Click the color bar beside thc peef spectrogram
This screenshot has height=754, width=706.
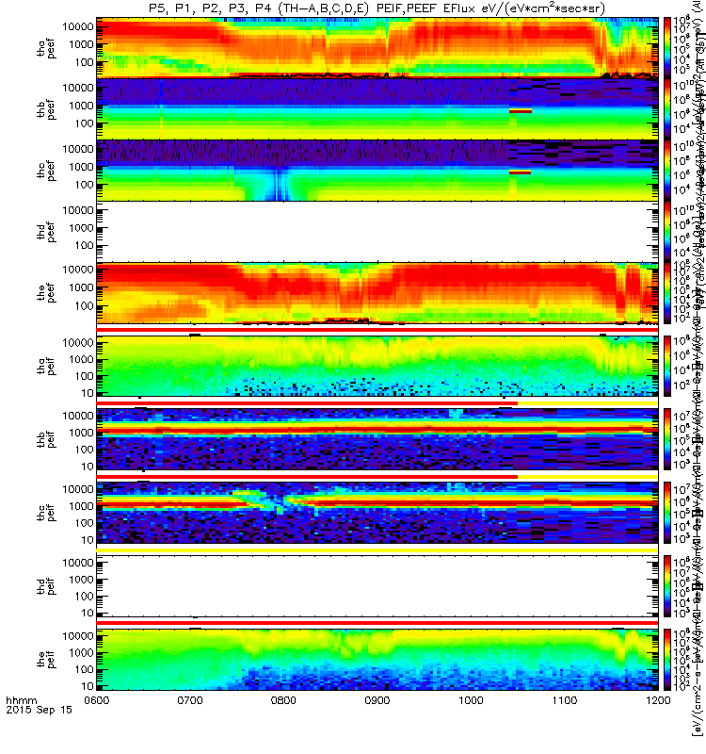[x=667, y=171]
